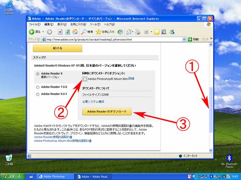Refresh the page with the green arrows icon

[68, 32]
